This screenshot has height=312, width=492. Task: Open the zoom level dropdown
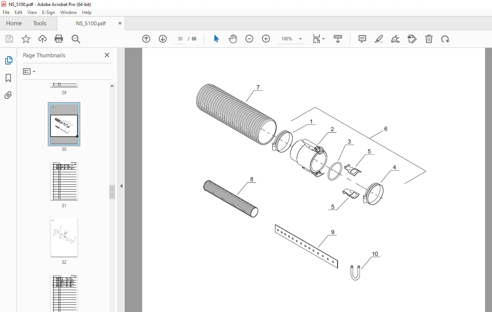click(x=300, y=39)
